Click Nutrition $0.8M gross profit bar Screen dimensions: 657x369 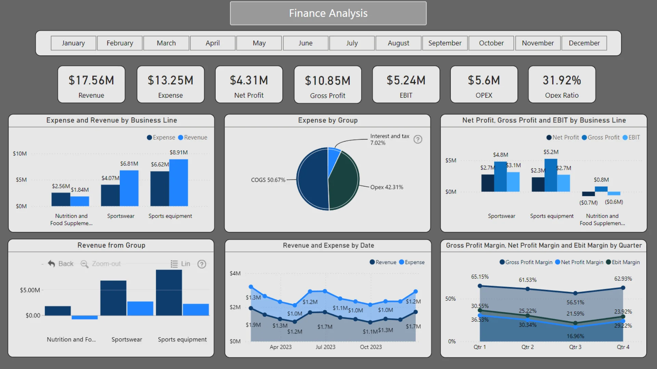tap(601, 189)
